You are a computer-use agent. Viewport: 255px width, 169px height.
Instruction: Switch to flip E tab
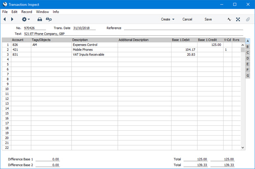248,64
